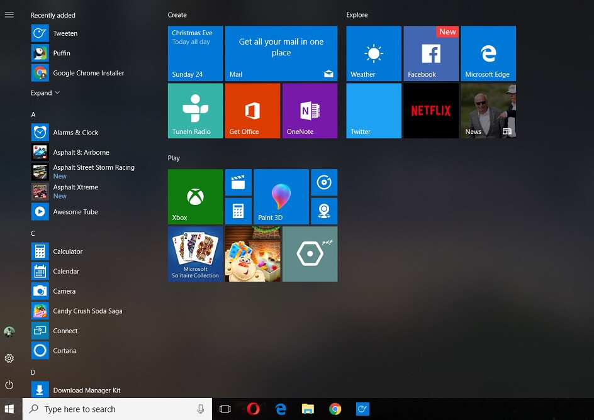Image resolution: width=594 pixels, height=420 pixels.
Task: Open Task View on the taskbar
Action: click(225, 409)
